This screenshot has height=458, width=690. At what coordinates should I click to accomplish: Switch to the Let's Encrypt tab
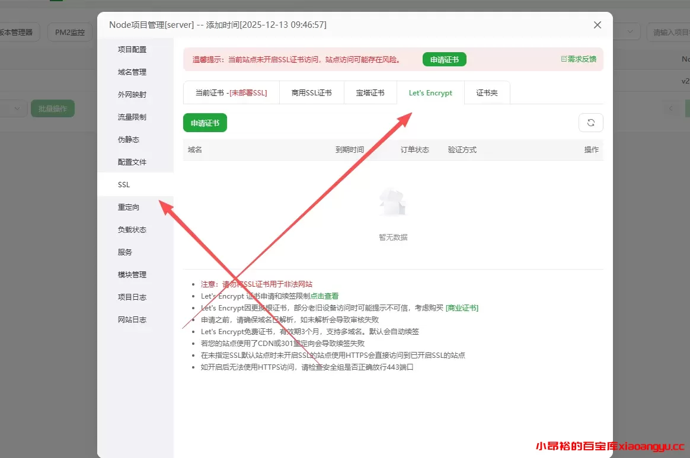[x=430, y=92]
